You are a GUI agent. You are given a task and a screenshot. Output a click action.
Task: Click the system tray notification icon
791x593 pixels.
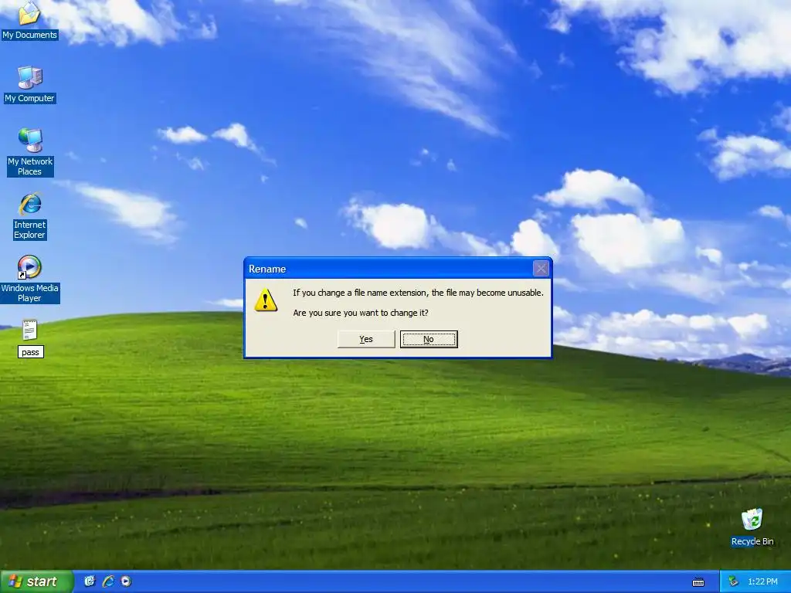[734, 581]
